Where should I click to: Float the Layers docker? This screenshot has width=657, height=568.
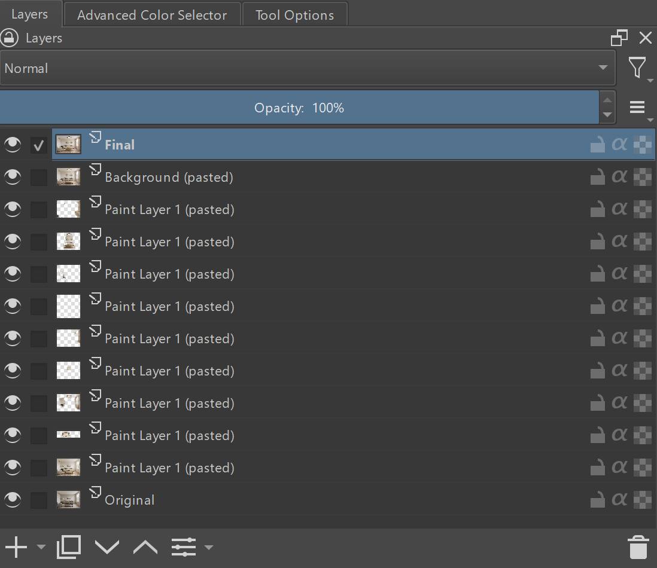[x=619, y=38]
